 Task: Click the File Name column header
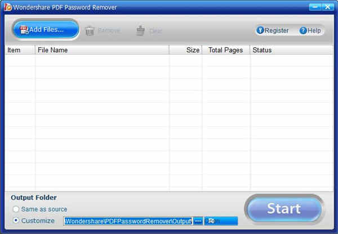click(102, 50)
